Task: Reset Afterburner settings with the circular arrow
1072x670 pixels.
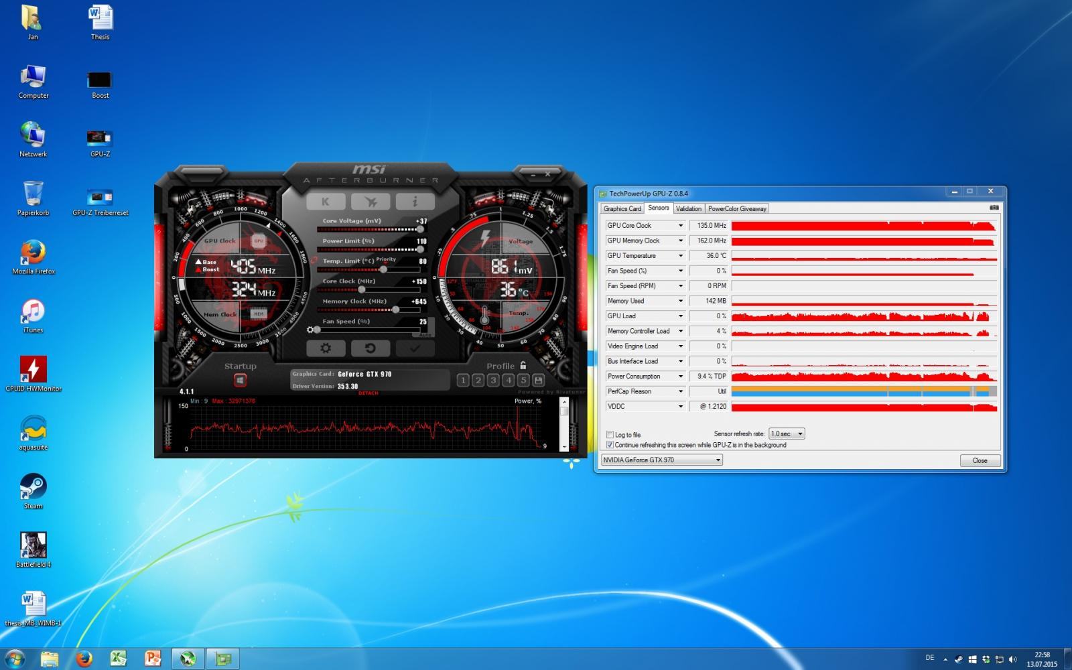Action: (x=370, y=348)
